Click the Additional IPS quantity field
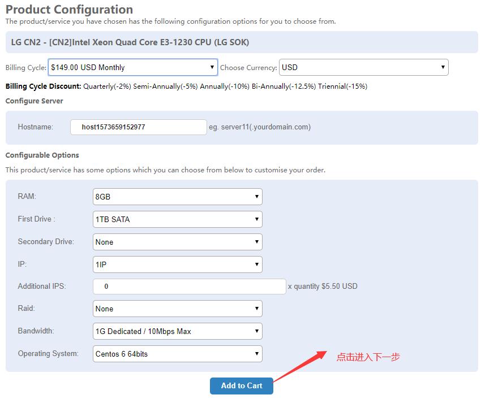This screenshot has width=481, height=399. [x=189, y=287]
